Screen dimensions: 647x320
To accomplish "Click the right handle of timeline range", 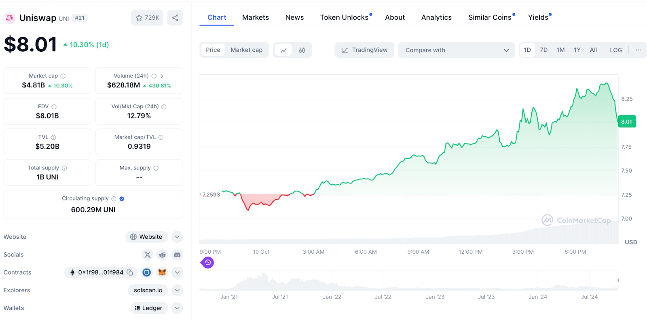I will pyautogui.click(x=617, y=280).
